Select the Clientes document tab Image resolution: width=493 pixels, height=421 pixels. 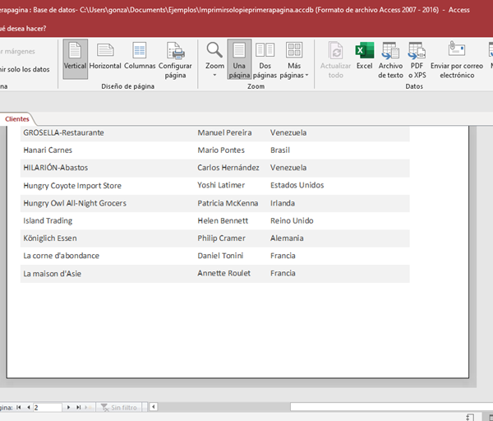pyautogui.click(x=17, y=119)
